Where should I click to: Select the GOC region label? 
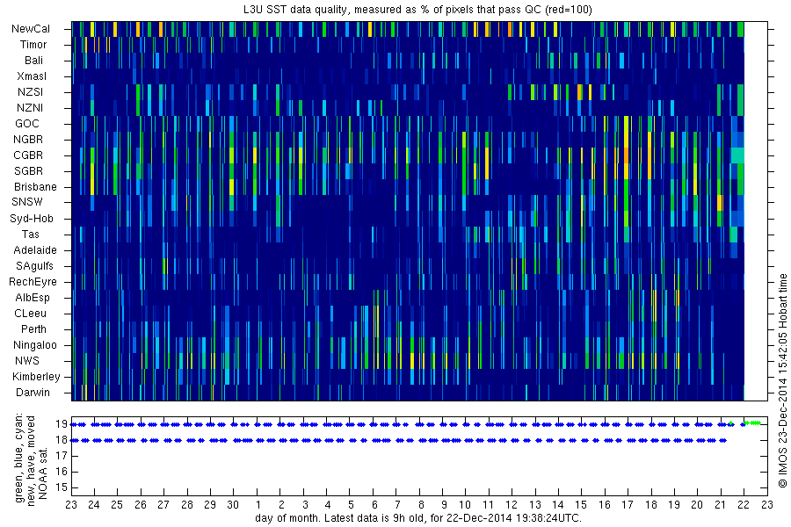[27, 124]
